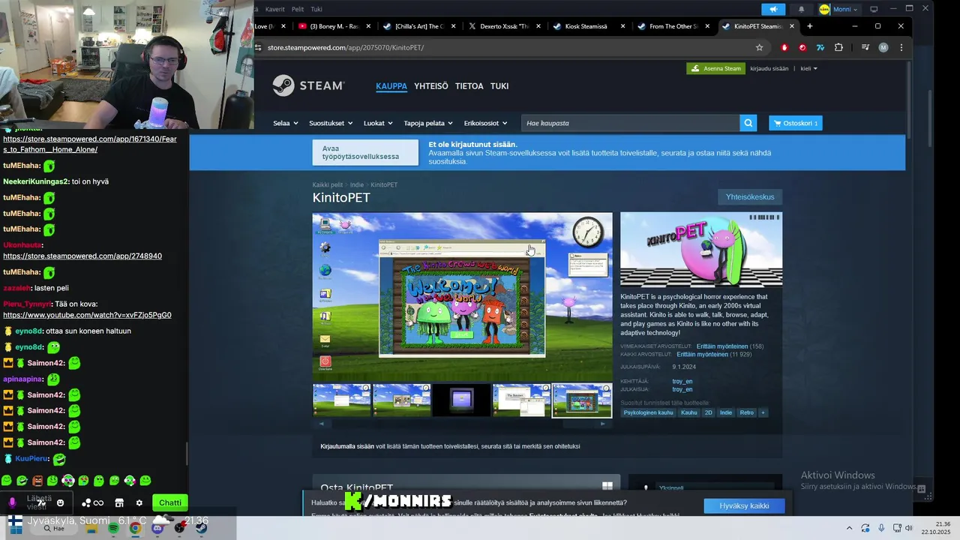Screen dimensions: 960x540
Task: Open Spotify from the taskbar
Action: [x=113, y=528]
